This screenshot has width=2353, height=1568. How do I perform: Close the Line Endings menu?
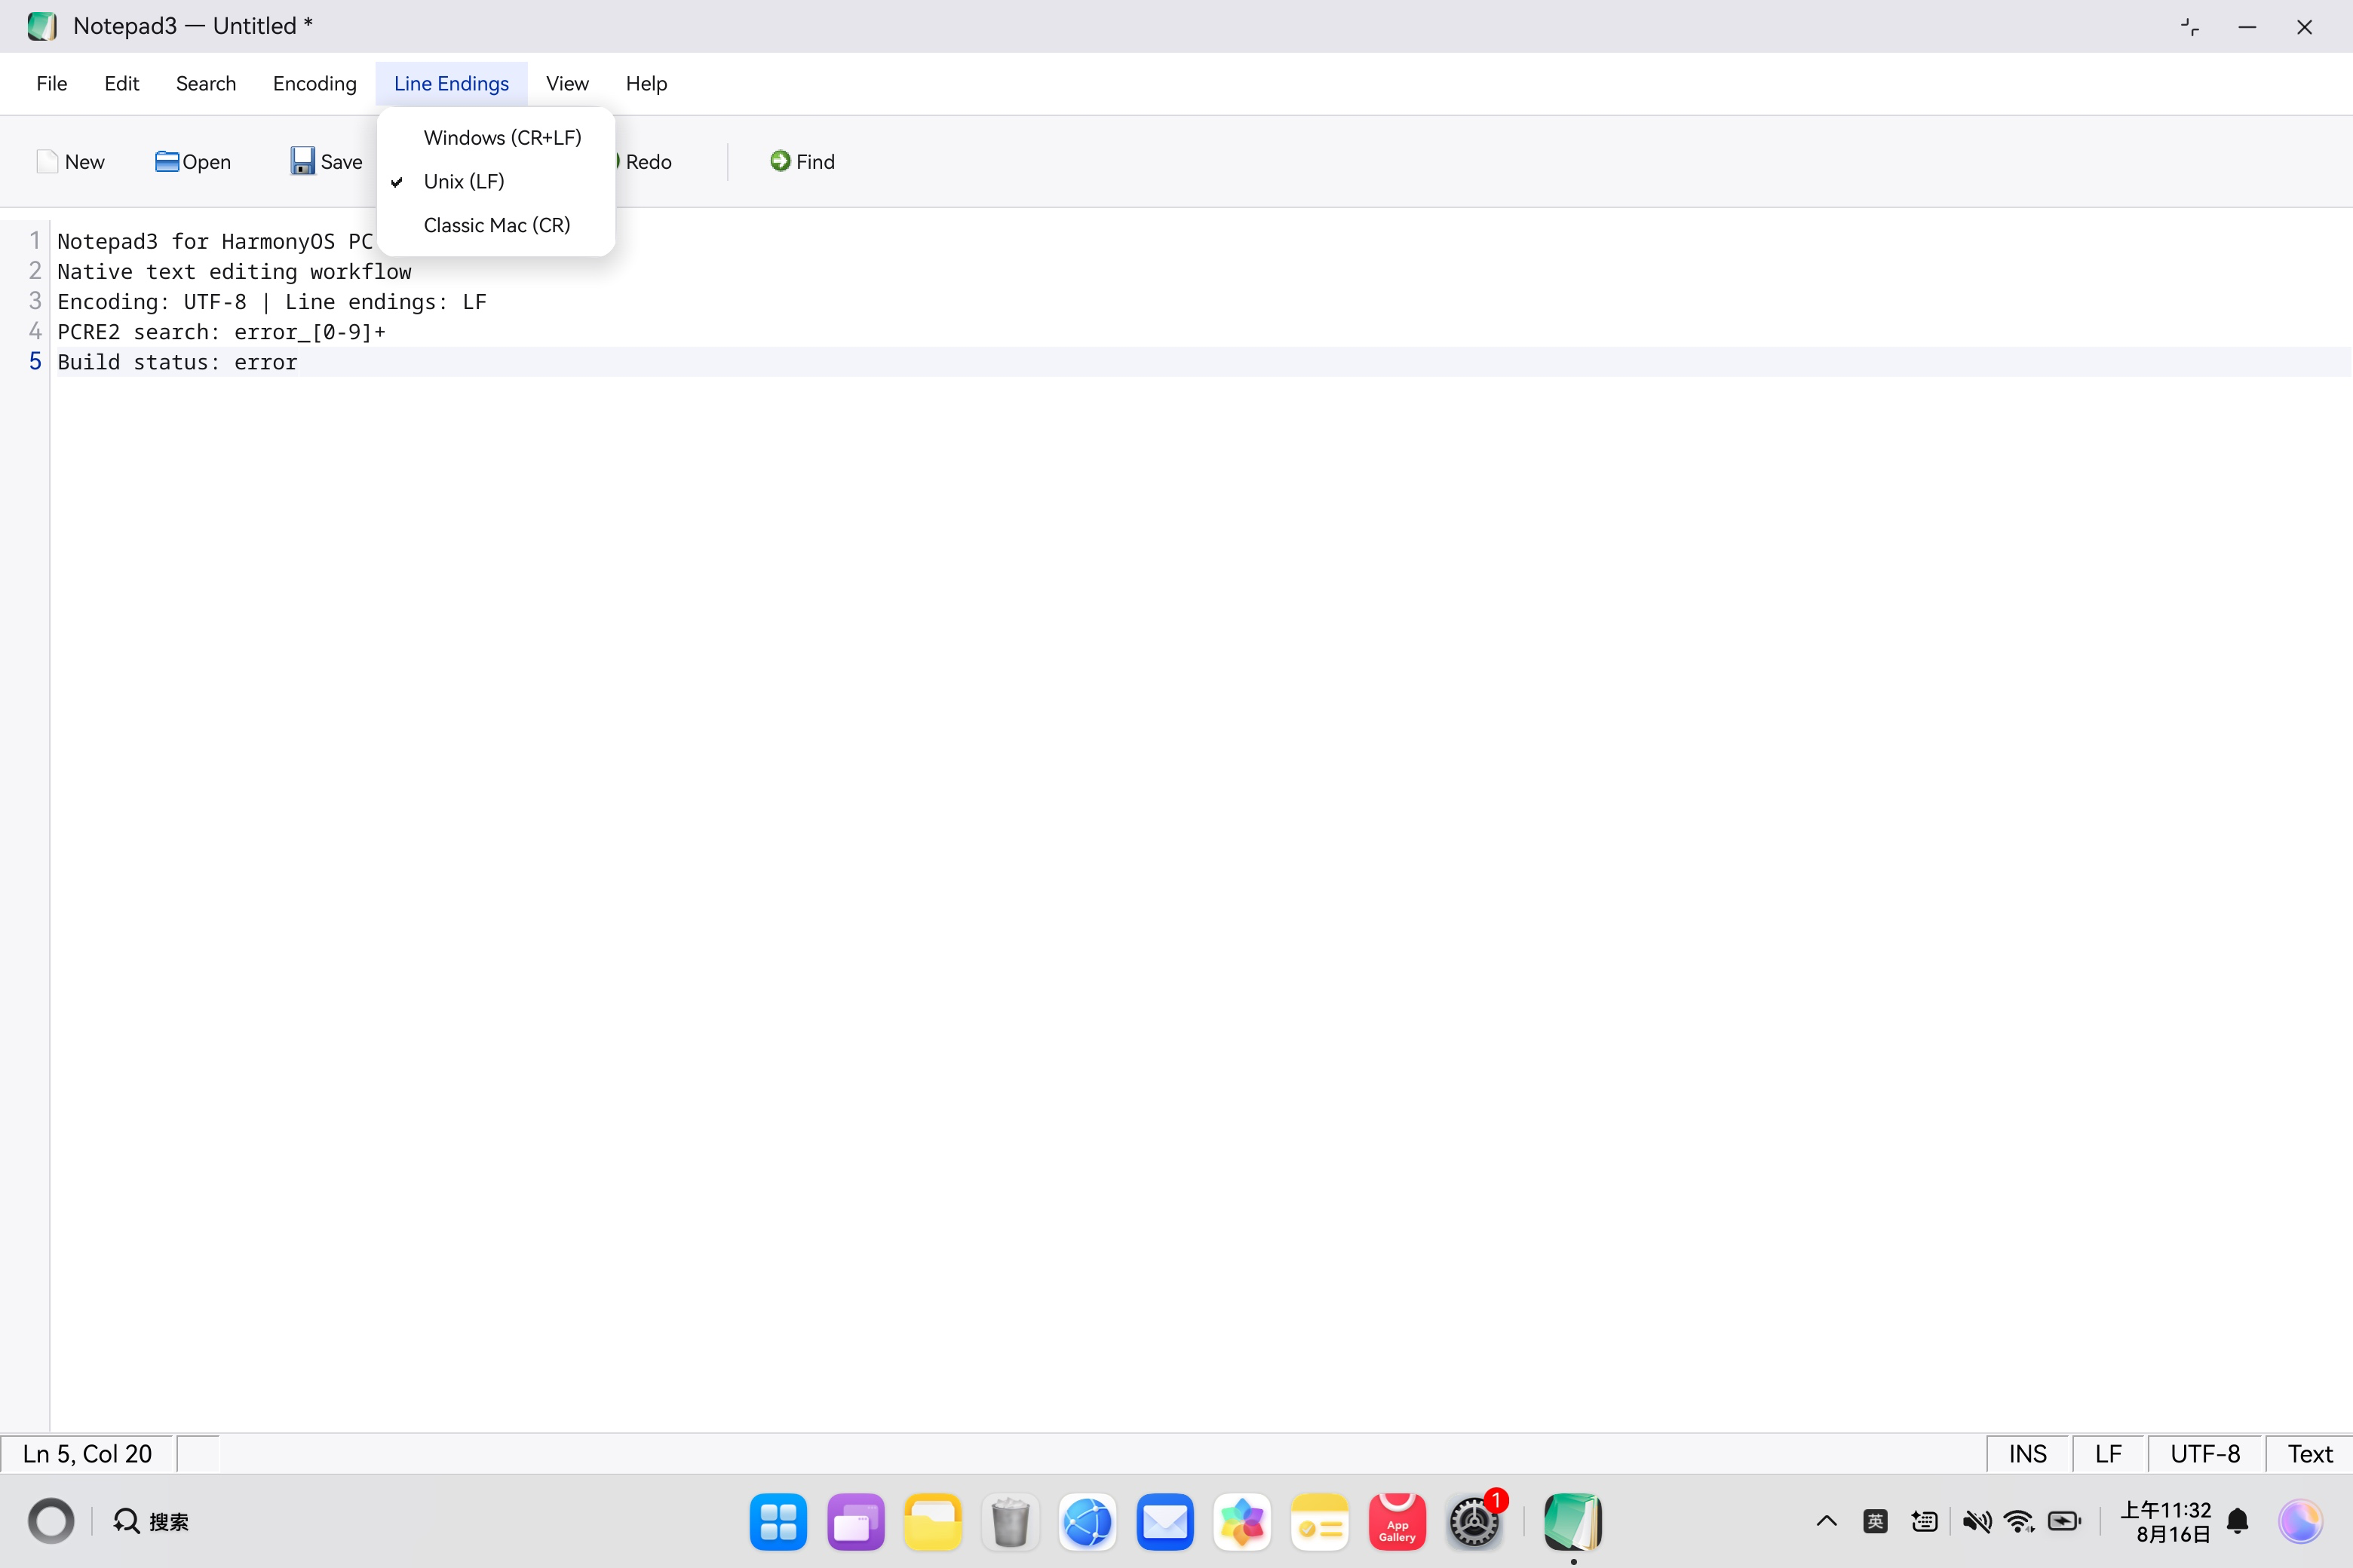[x=452, y=84]
